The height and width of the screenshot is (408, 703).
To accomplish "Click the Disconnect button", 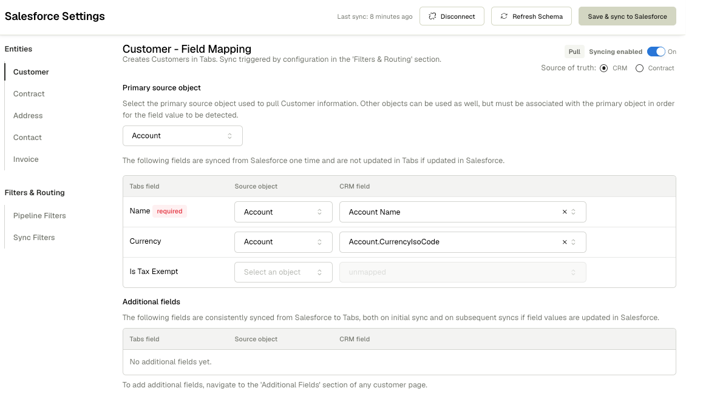I will click(x=452, y=16).
